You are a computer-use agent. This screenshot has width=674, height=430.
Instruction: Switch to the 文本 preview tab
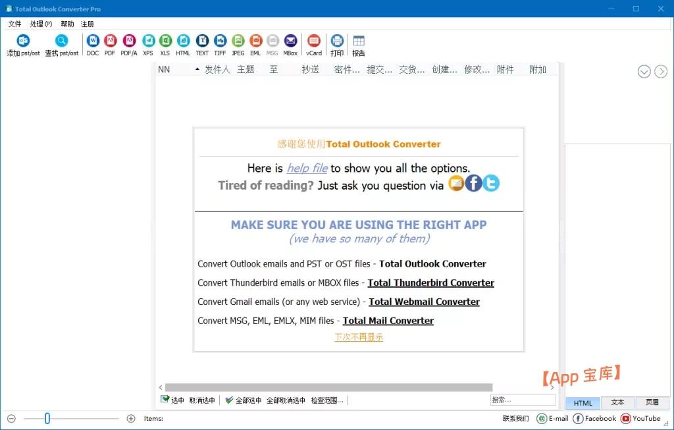[617, 402]
